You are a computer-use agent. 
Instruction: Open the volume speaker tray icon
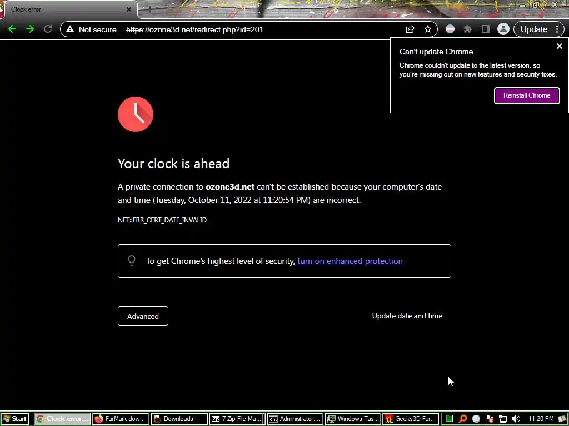point(516,419)
